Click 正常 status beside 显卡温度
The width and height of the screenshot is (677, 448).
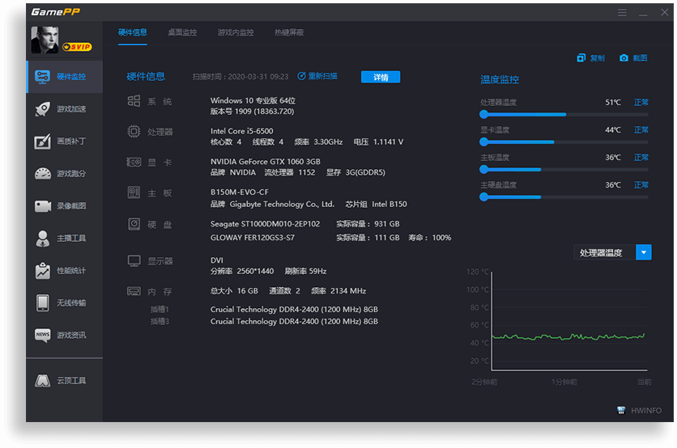click(641, 129)
